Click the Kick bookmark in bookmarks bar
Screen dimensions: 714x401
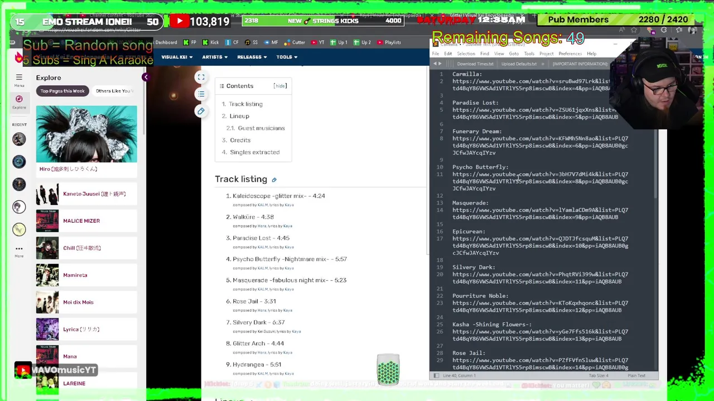tap(210, 42)
